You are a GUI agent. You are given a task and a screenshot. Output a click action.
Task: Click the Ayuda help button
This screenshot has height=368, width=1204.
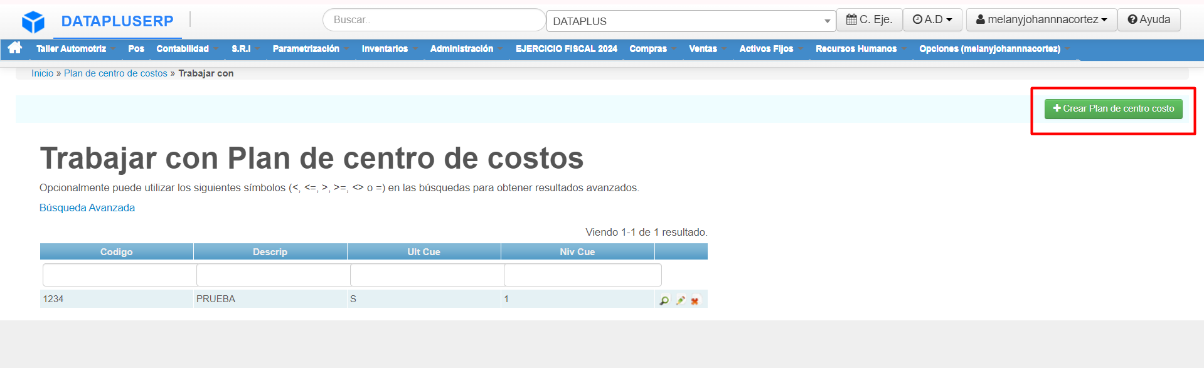1149,19
